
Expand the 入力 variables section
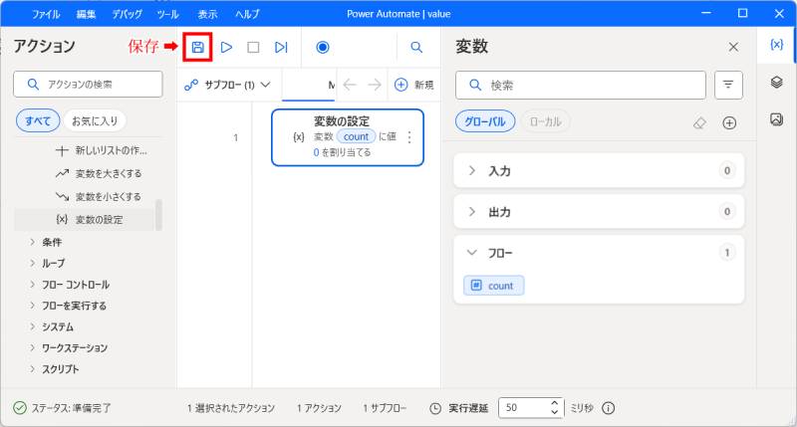[599, 170]
